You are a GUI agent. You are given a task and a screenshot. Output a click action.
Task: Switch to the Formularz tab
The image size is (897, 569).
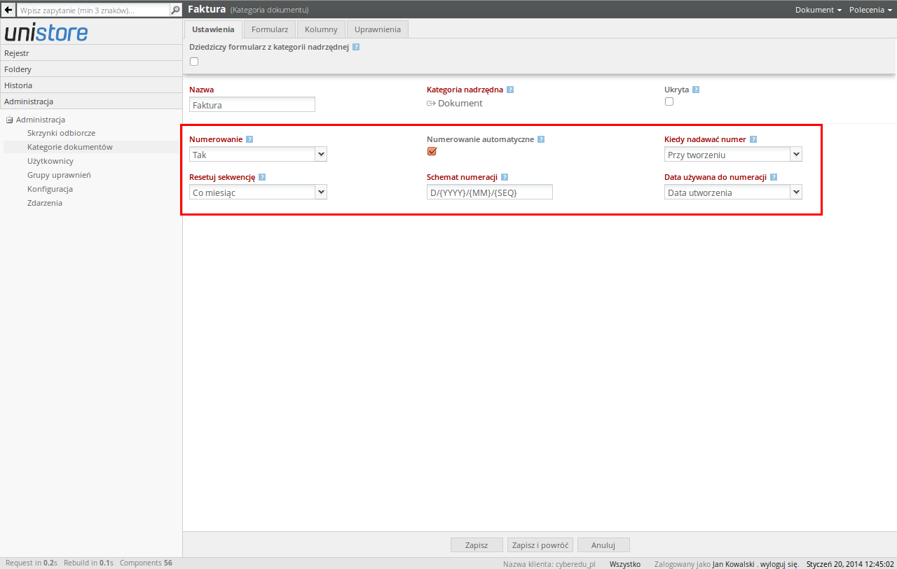pos(270,29)
